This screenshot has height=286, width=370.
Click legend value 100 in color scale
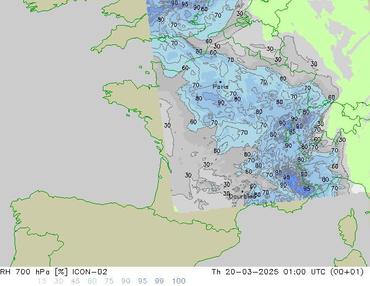(x=179, y=281)
